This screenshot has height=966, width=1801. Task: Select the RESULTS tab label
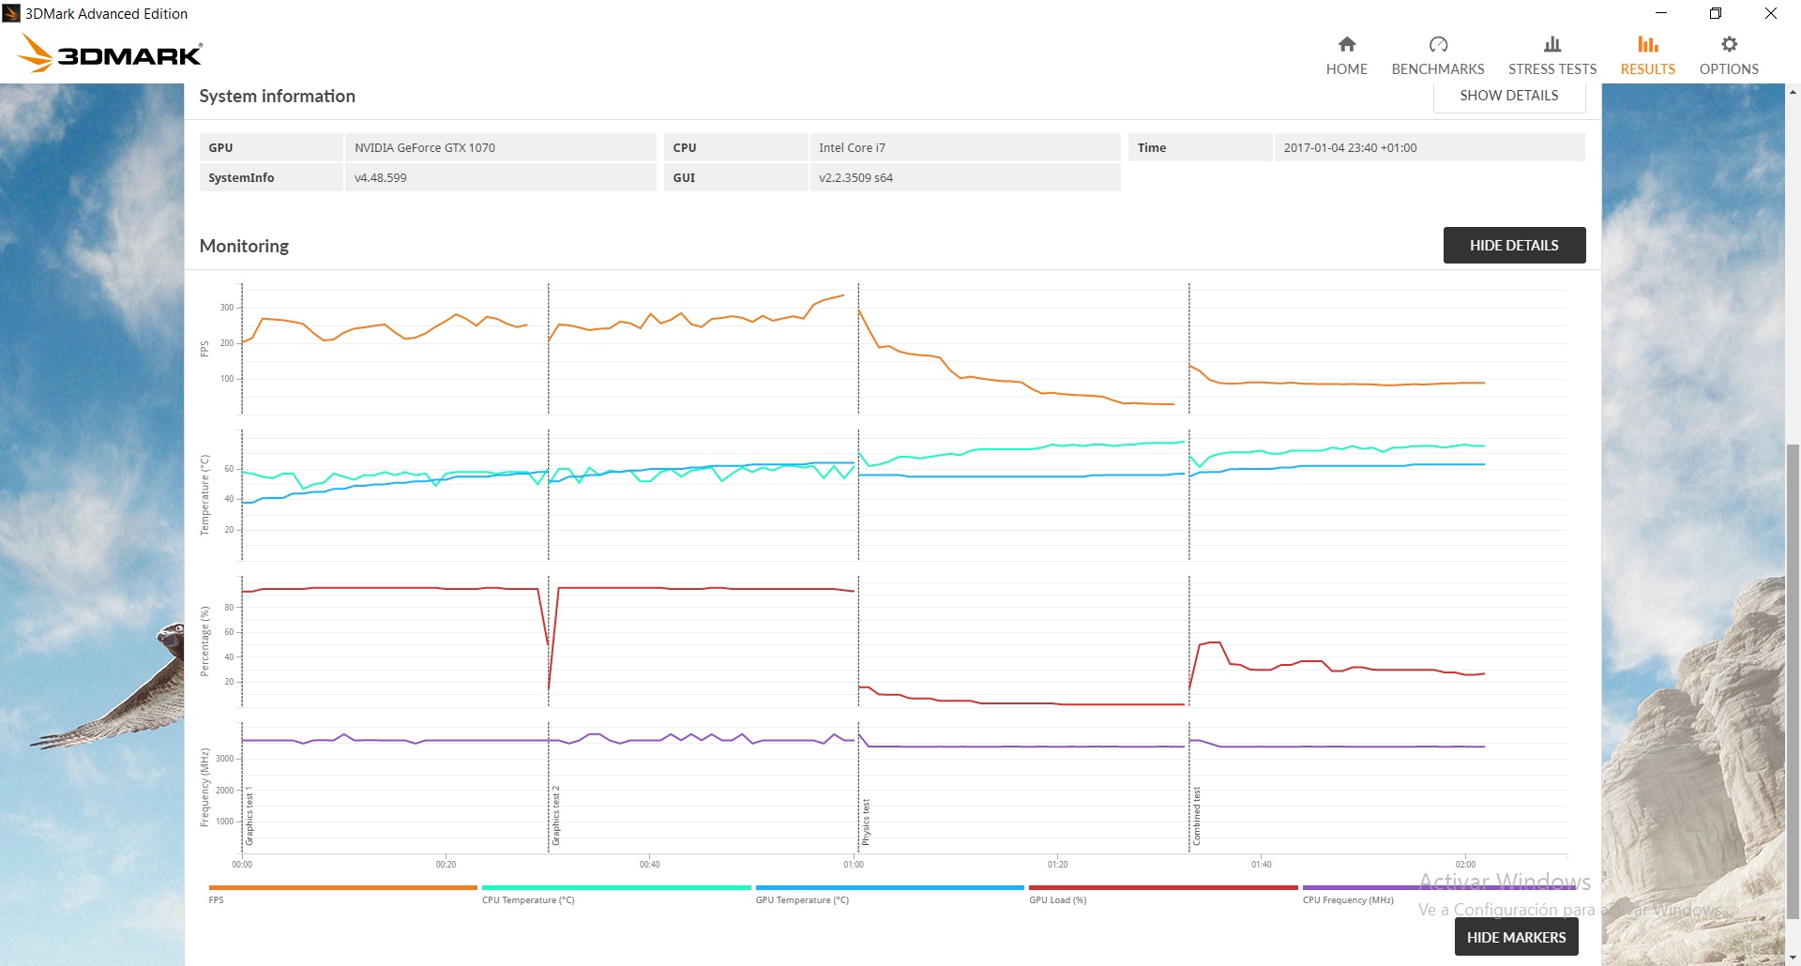click(x=1648, y=69)
